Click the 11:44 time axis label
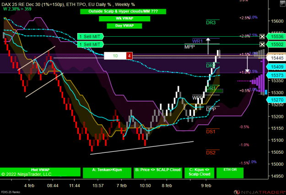The image size is (286, 195). coord(75,186)
